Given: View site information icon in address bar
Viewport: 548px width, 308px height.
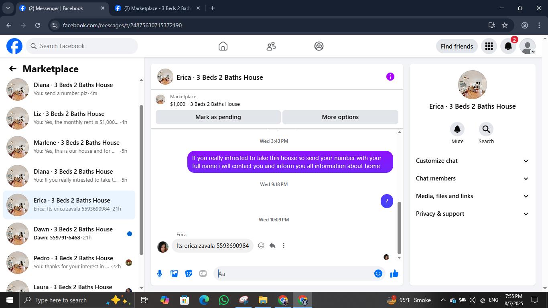Looking at the screenshot, I should (x=55, y=25).
